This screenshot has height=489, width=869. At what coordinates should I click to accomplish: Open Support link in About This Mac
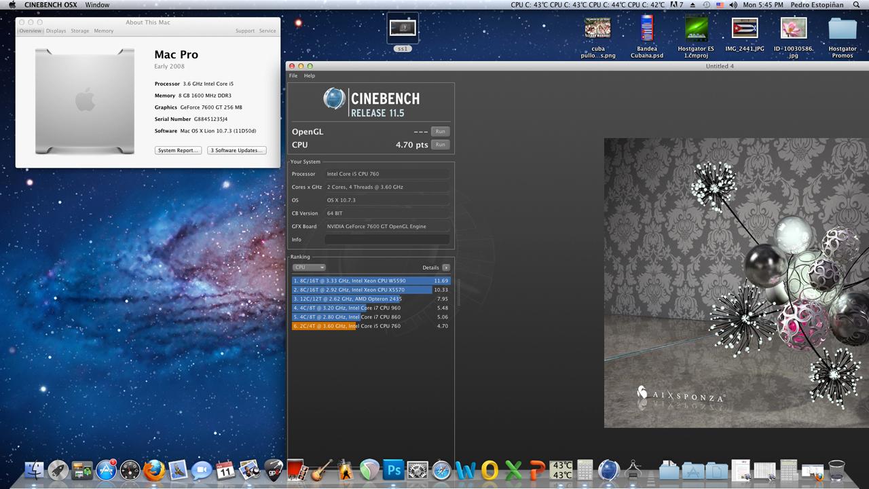[x=245, y=31]
